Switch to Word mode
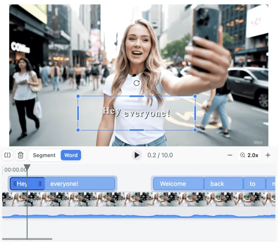Viewport: 278px width, 250px height. coord(71,155)
